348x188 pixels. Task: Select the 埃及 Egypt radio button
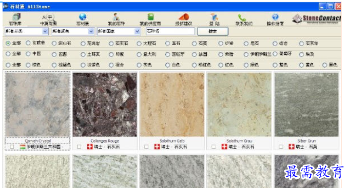pyautogui.click(x=301, y=54)
